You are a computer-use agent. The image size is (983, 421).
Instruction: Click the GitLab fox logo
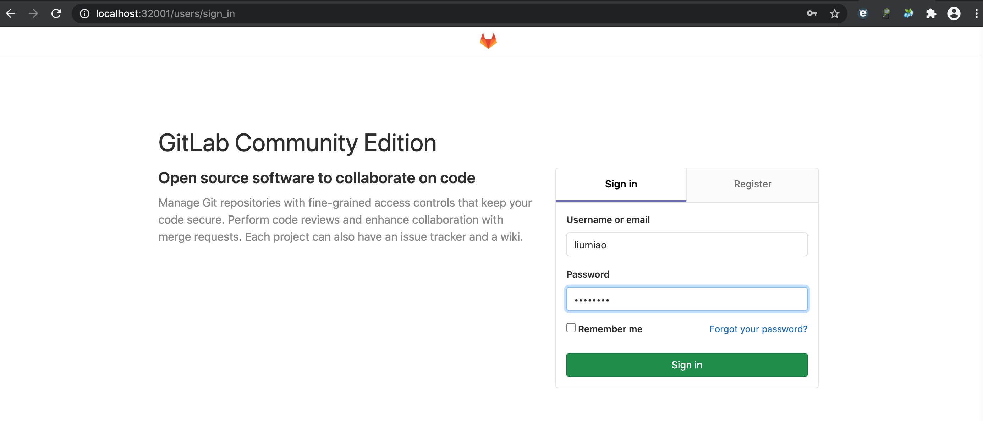(x=488, y=41)
